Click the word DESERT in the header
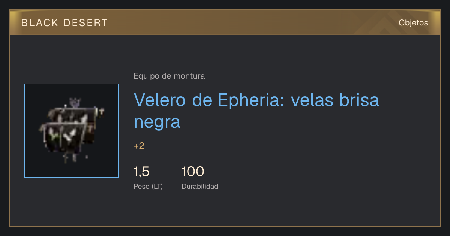The width and height of the screenshot is (450, 236). (x=85, y=23)
